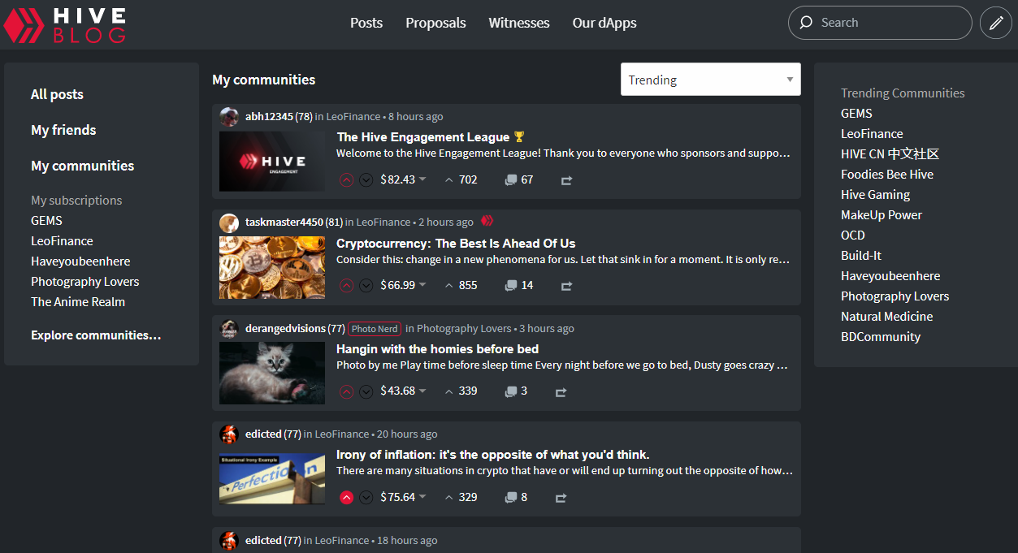This screenshot has width=1018, height=553.
Task: Open the Trending sort dropdown
Action: coord(709,79)
